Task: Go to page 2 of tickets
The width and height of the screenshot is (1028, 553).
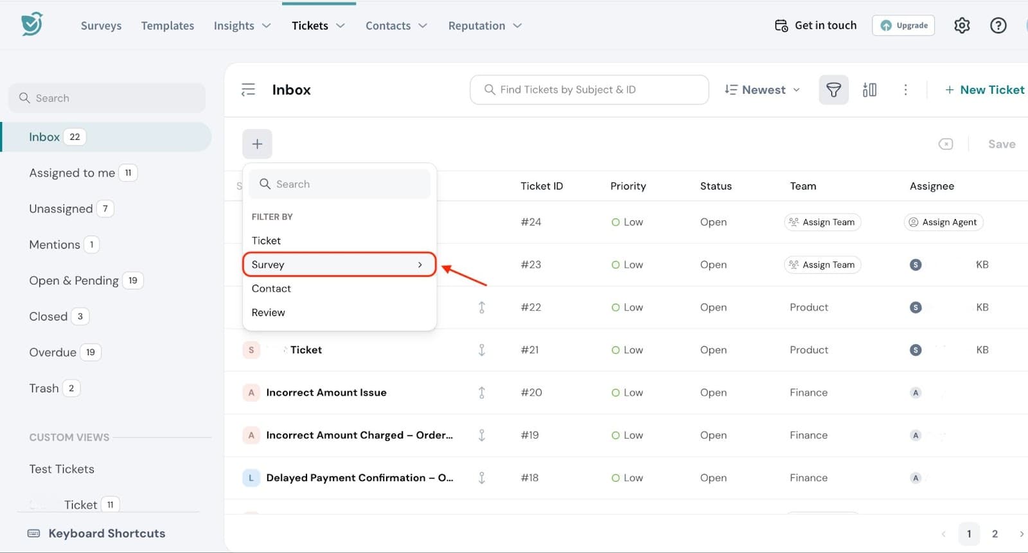Action: coord(995,534)
